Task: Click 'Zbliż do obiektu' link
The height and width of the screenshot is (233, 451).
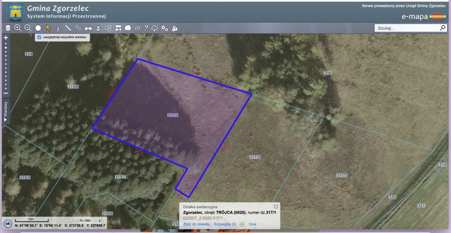Action: 196,224
